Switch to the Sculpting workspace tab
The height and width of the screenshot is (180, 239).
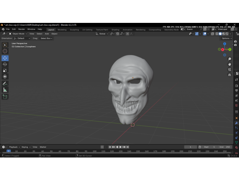[74, 29]
